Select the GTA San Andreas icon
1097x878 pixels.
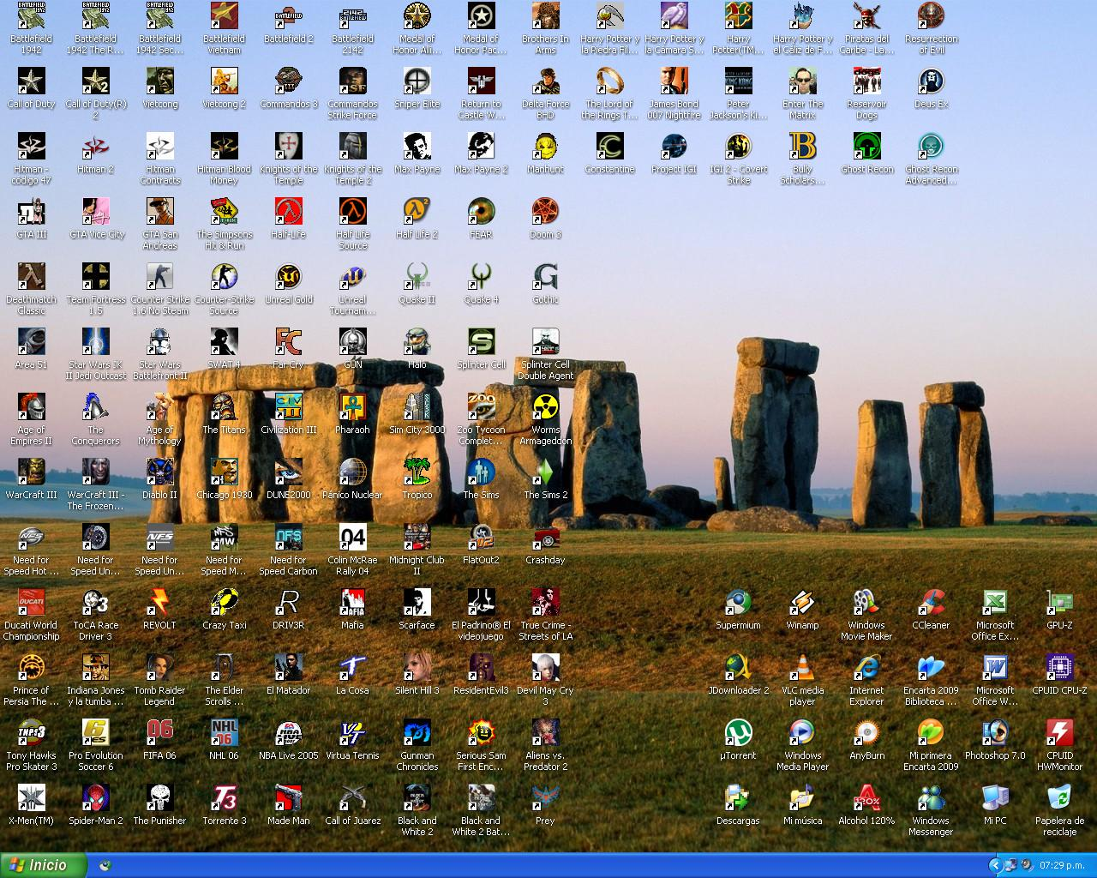click(160, 225)
